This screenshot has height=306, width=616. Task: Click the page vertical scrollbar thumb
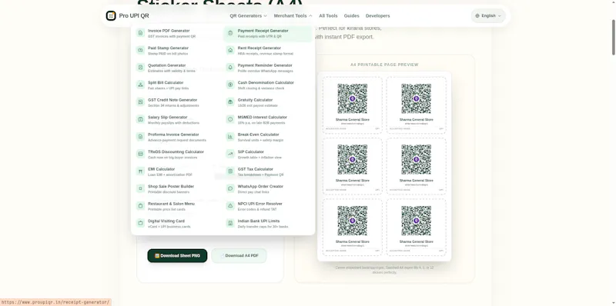coord(614,37)
